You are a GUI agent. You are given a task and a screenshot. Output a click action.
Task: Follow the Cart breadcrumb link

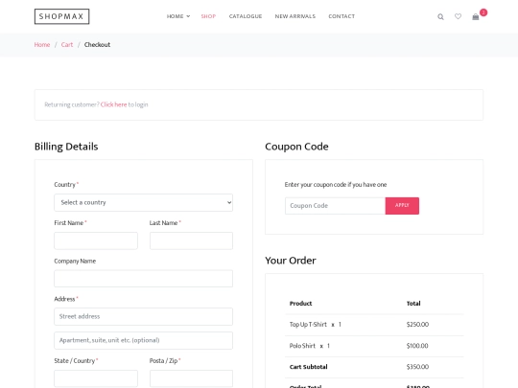point(67,44)
